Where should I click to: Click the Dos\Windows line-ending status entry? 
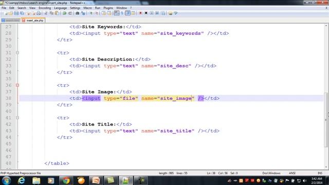[271, 173]
